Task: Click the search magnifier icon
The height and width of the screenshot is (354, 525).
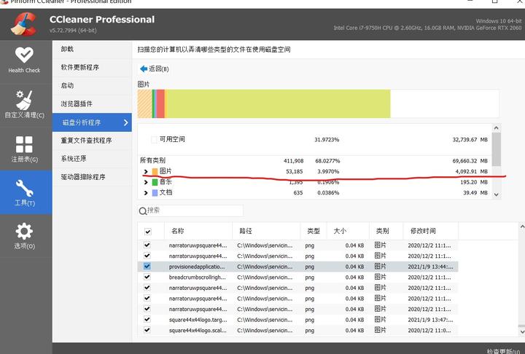Action: [143, 211]
